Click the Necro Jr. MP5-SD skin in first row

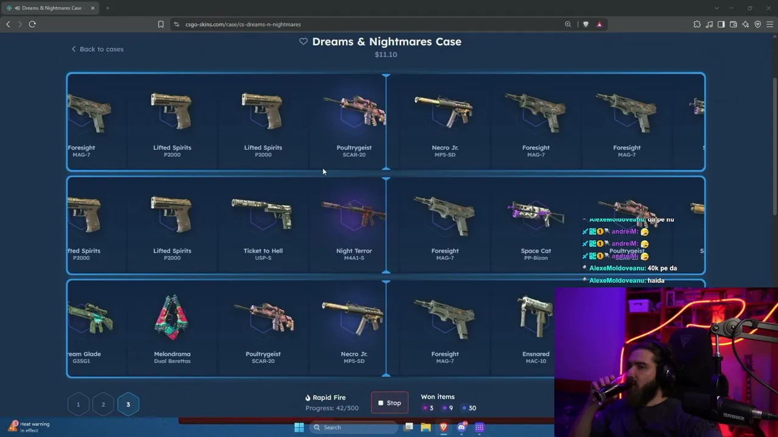click(445, 123)
